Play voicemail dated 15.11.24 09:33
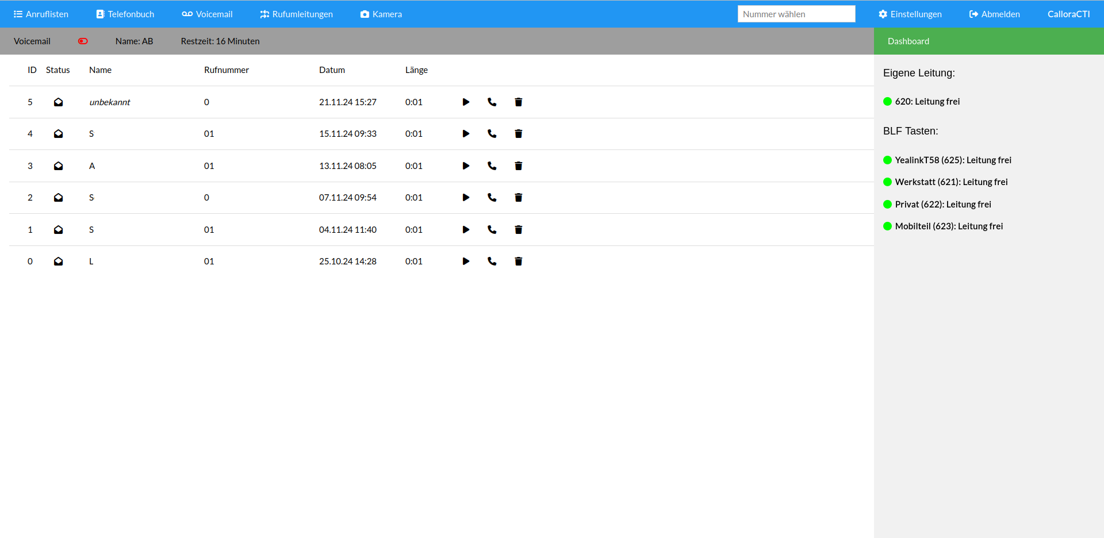The height and width of the screenshot is (538, 1104). tap(466, 134)
